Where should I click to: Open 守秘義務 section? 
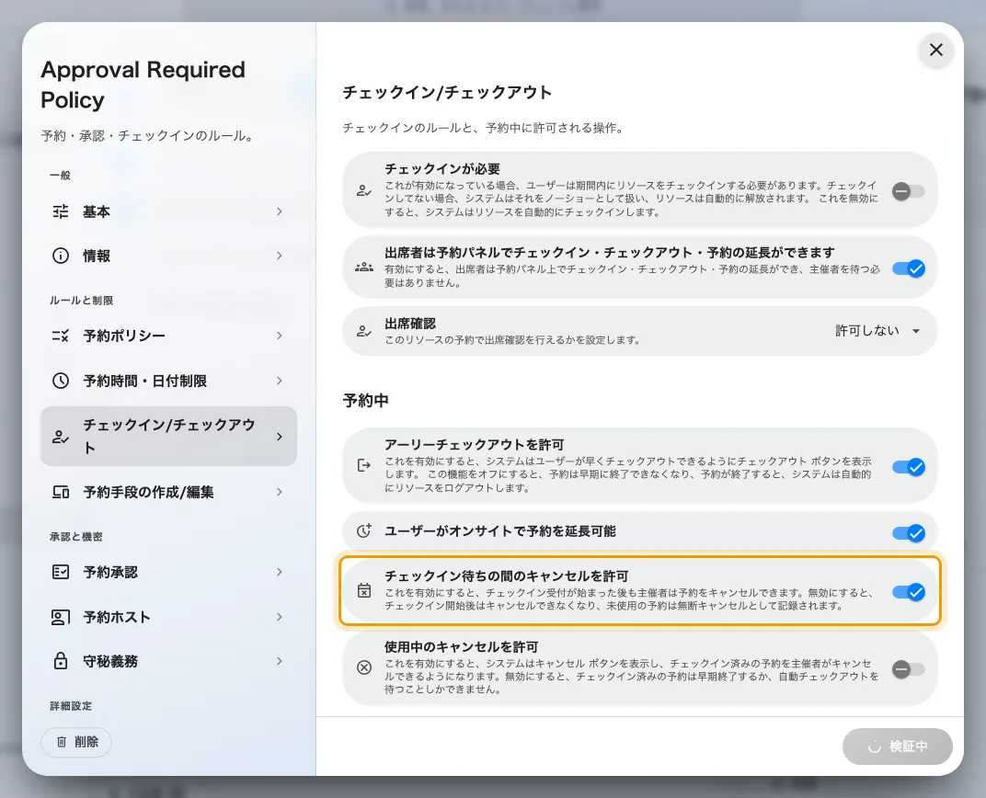(168, 661)
